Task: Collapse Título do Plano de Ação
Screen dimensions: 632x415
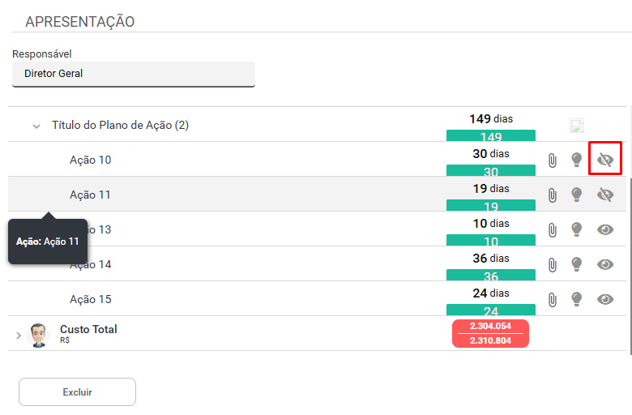Action: [x=36, y=126]
